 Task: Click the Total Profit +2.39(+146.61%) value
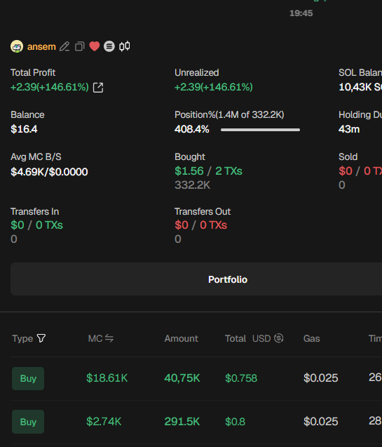(x=50, y=87)
